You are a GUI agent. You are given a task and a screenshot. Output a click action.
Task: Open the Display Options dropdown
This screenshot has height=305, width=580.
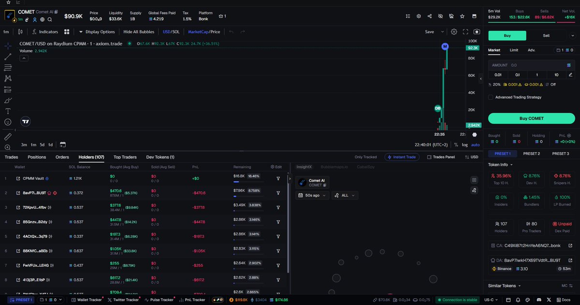point(97,32)
